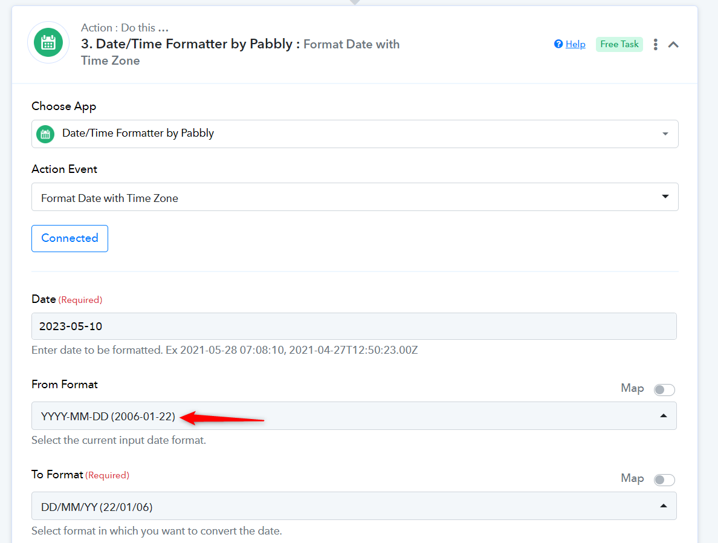
Task: Open the Help link
Action: [x=575, y=45]
